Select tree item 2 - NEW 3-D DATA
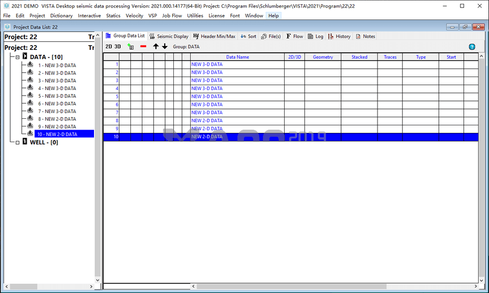This screenshot has height=293, width=489. pos(57,73)
